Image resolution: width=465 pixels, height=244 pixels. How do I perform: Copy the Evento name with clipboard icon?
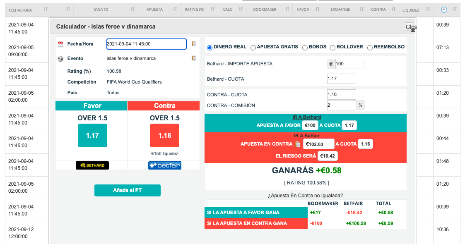tap(194, 58)
